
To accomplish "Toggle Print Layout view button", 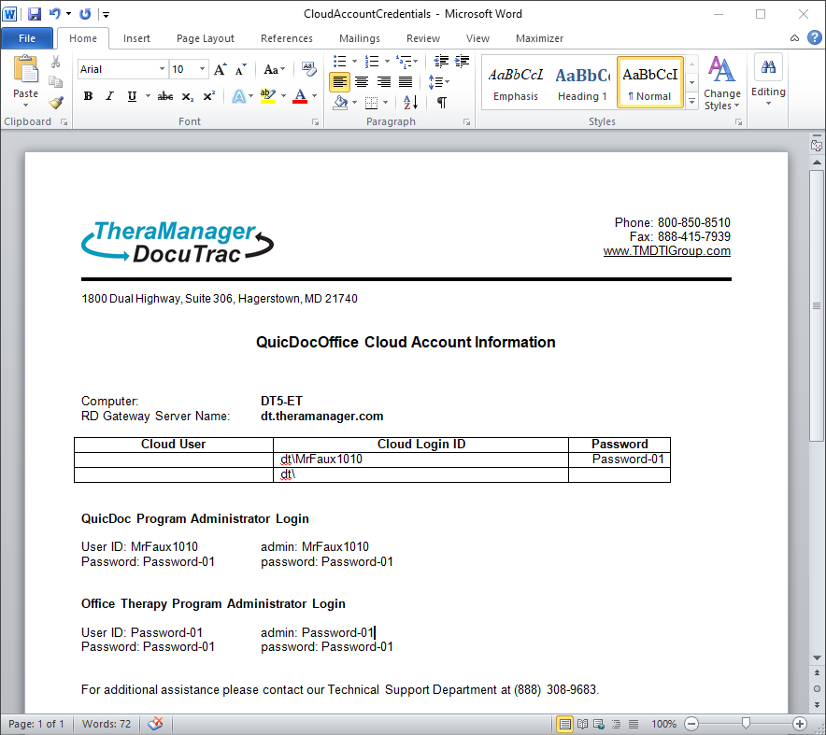I will [564, 724].
